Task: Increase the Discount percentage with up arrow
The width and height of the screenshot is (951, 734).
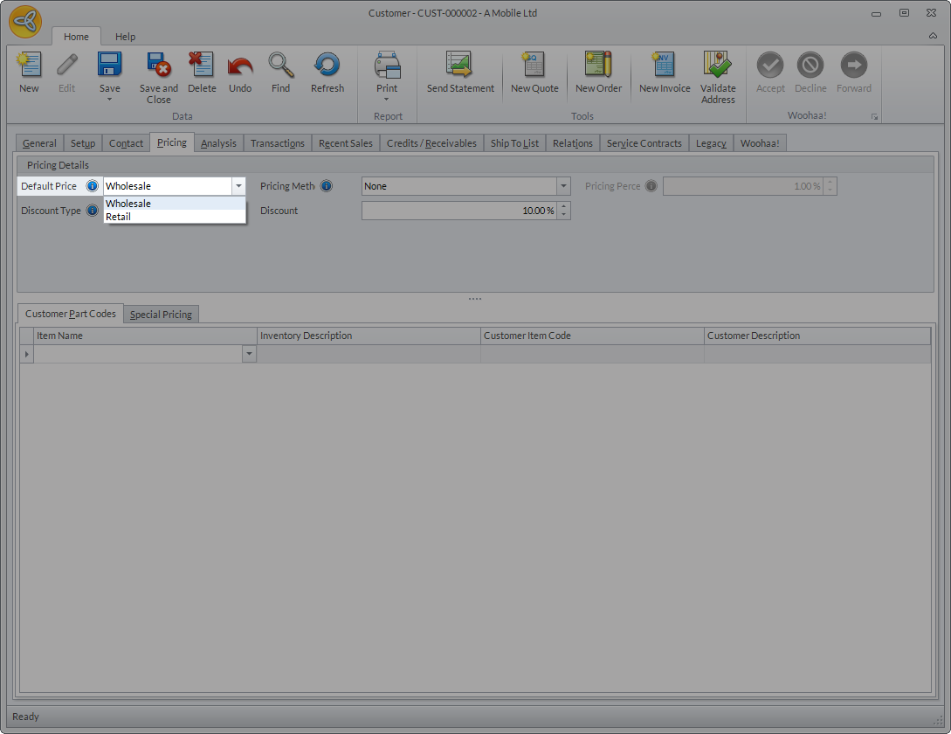Action: [x=563, y=207]
